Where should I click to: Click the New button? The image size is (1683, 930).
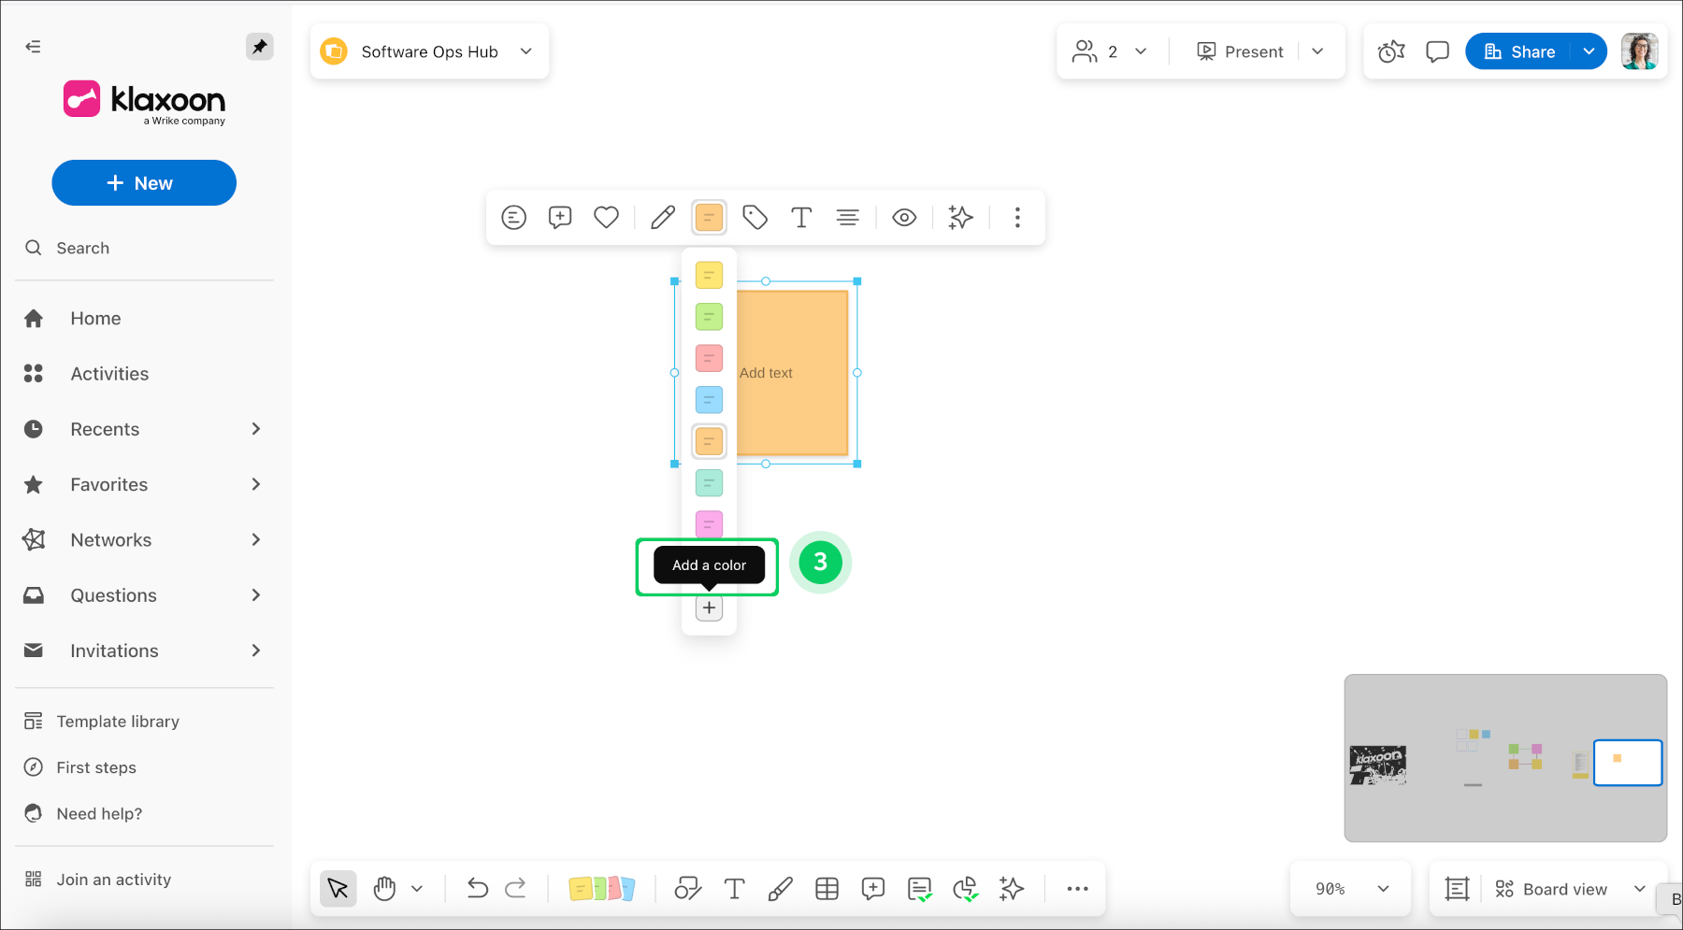tap(143, 182)
